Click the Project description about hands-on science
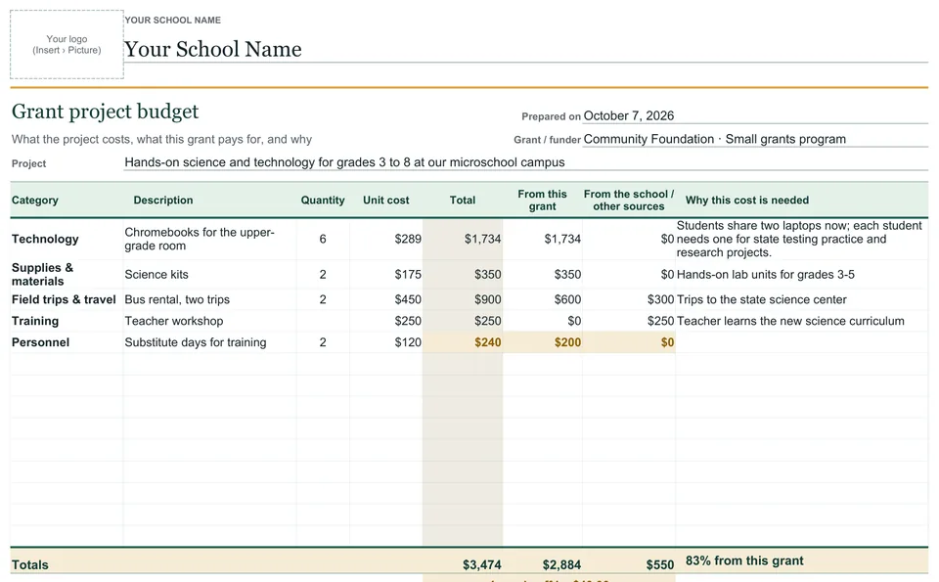This screenshot has height=582, width=939. point(344,162)
